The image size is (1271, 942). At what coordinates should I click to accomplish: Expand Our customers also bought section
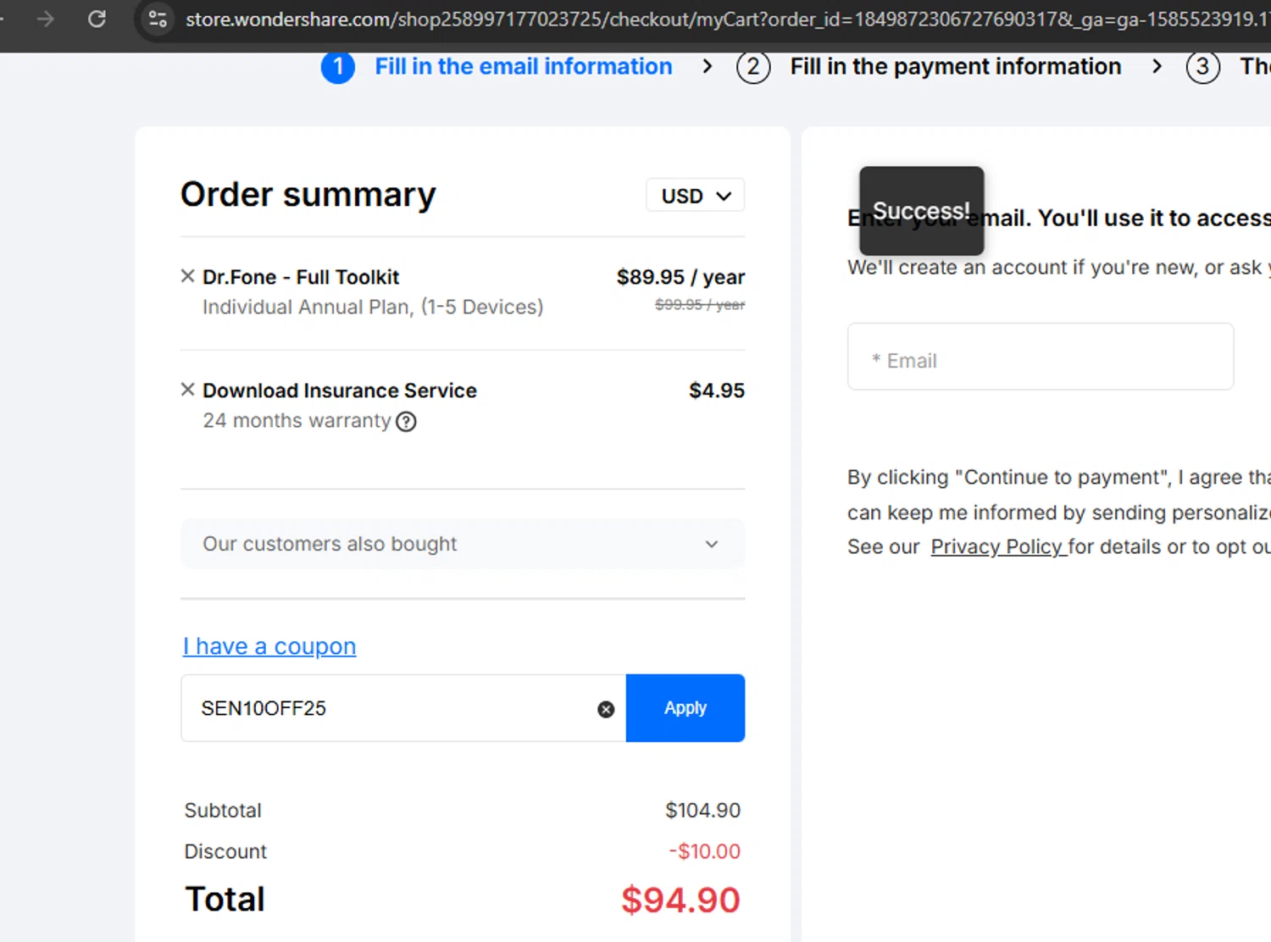tap(463, 544)
